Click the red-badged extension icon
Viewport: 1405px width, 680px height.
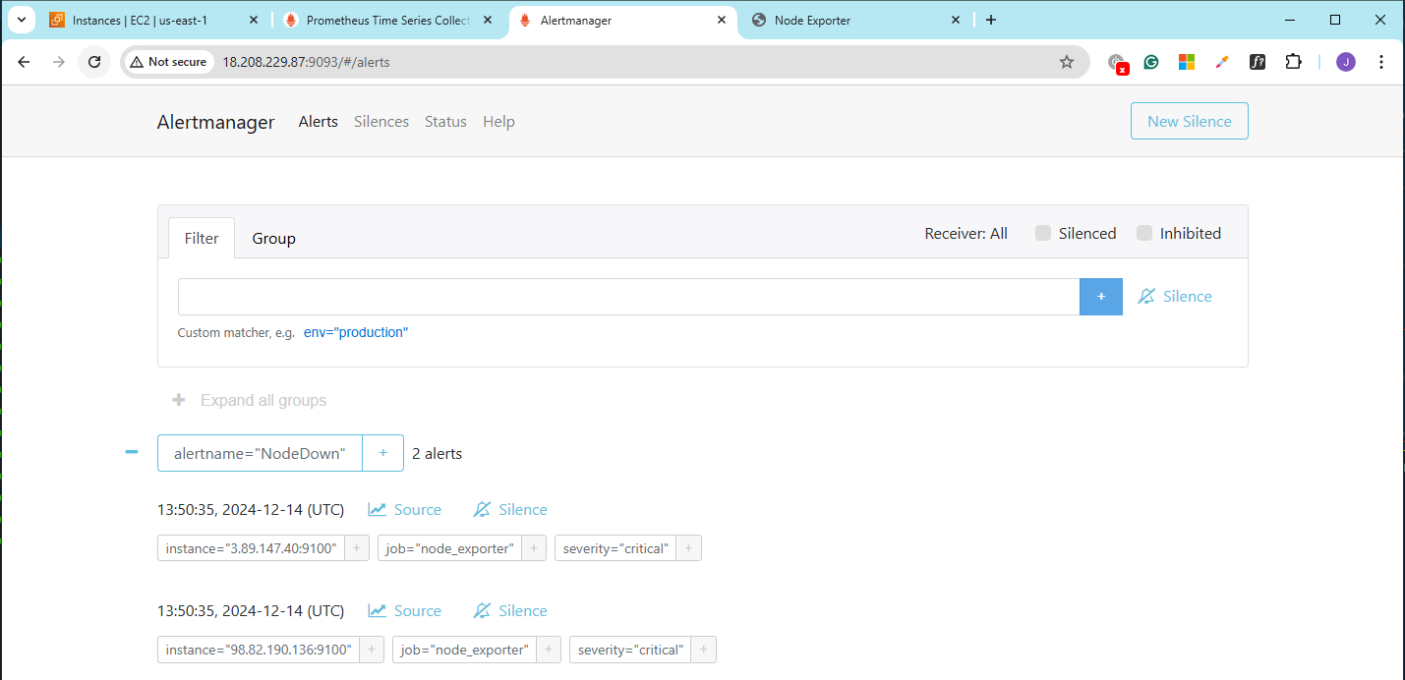(x=1118, y=63)
